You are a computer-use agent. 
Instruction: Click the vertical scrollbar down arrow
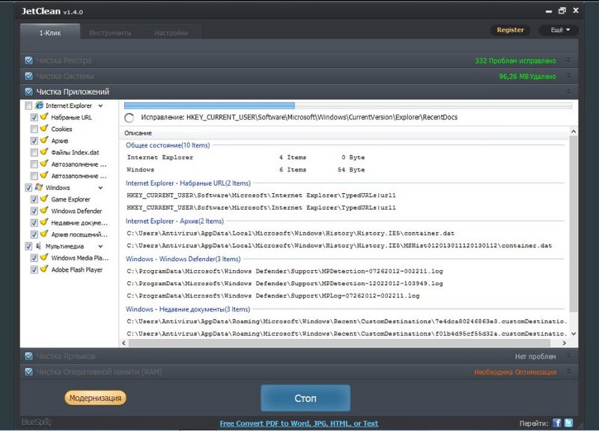(573, 333)
